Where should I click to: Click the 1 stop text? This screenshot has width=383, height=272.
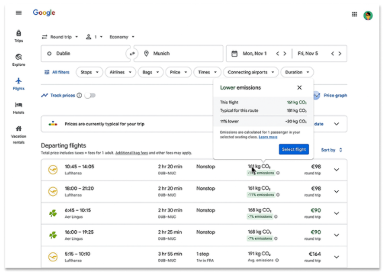point(203,254)
